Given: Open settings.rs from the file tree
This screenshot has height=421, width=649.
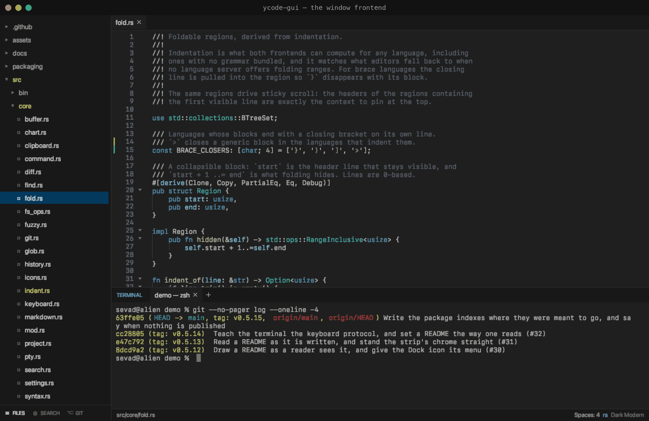Looking at the screenshot, I should 39,383.
